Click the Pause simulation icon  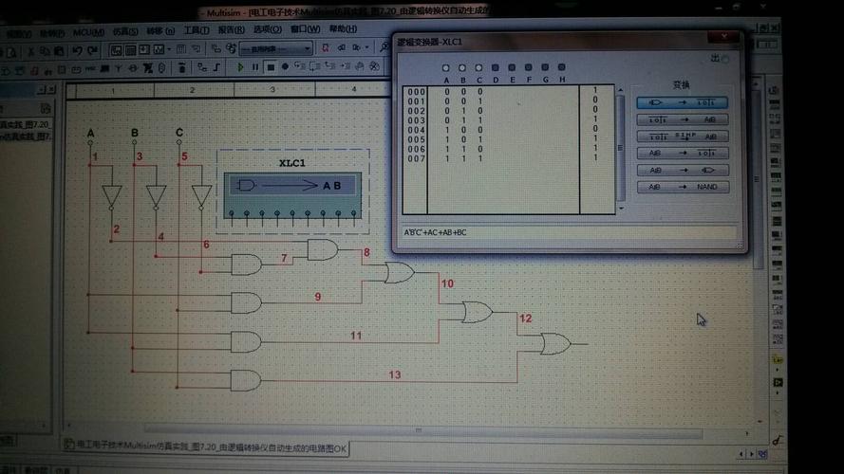point(255,67)
